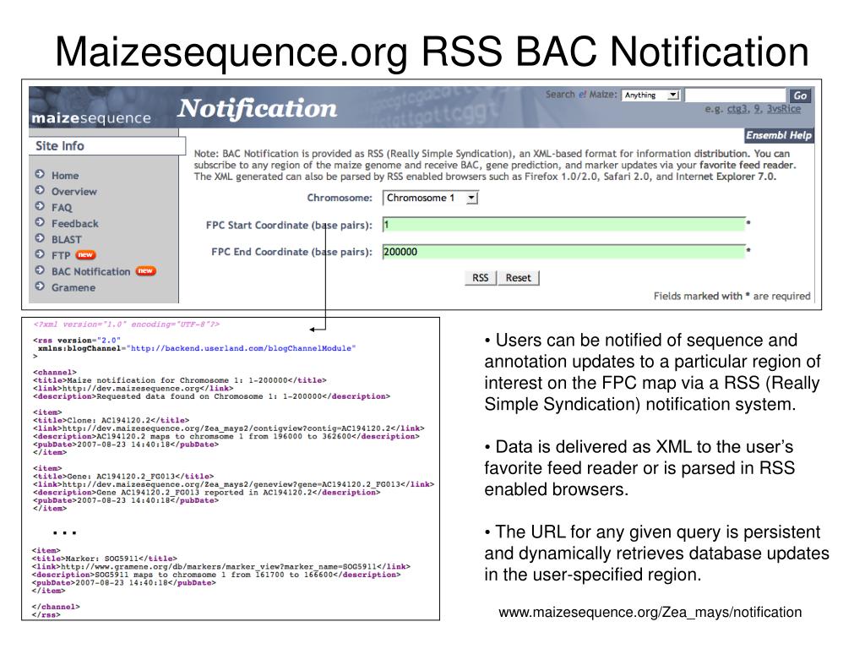The image size is (865, 649).
Task: Click the gramene.org marker_view link line
Action: (220, 566)
